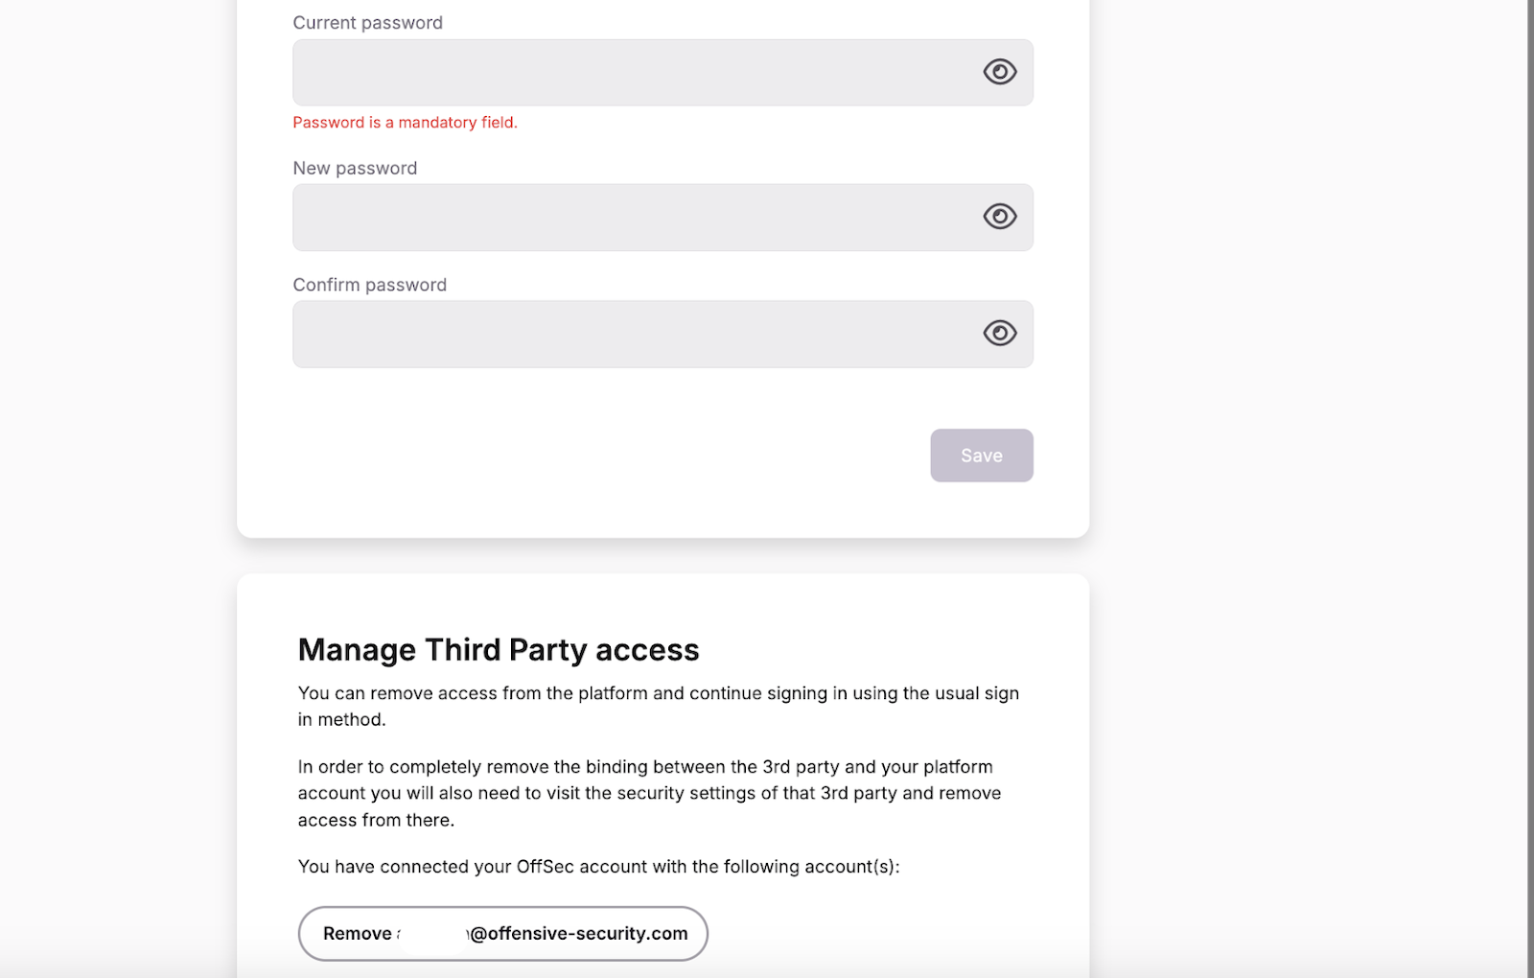Click the paragraph starting "In order to completely remove"
This screenshot has height=978, width=1534.
click(x=650, y=794)
